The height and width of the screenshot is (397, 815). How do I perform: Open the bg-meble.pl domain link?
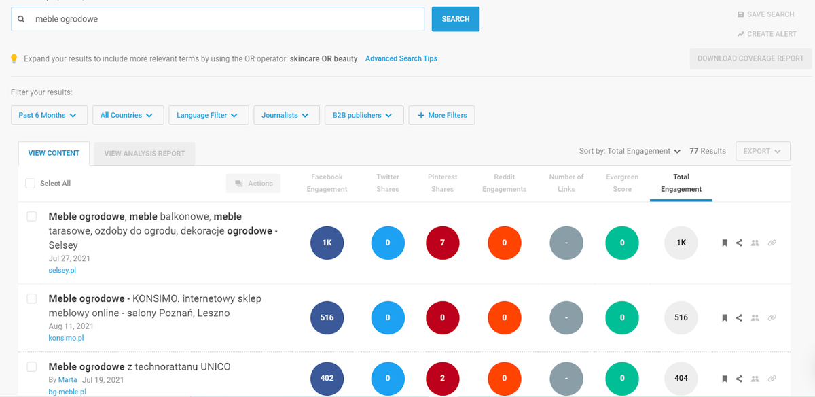click(67, 392)
